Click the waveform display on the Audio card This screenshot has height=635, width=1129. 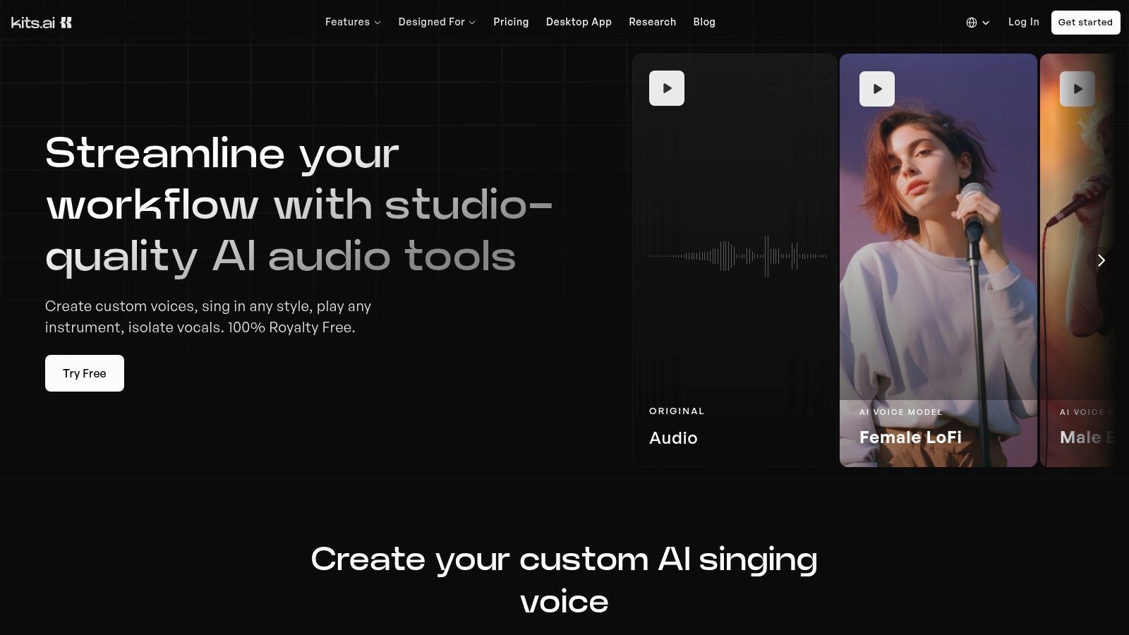point(737,257)
